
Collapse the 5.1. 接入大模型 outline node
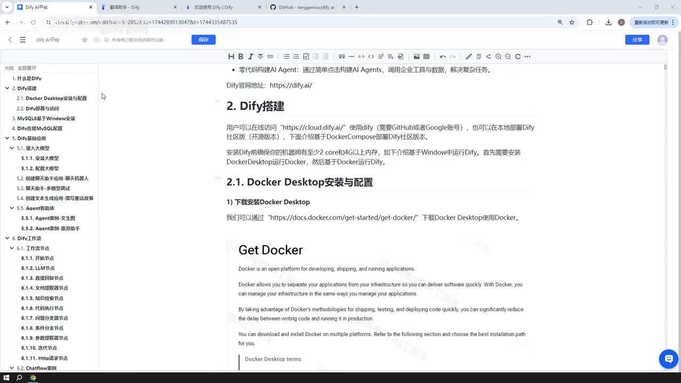tap(12, 148)
